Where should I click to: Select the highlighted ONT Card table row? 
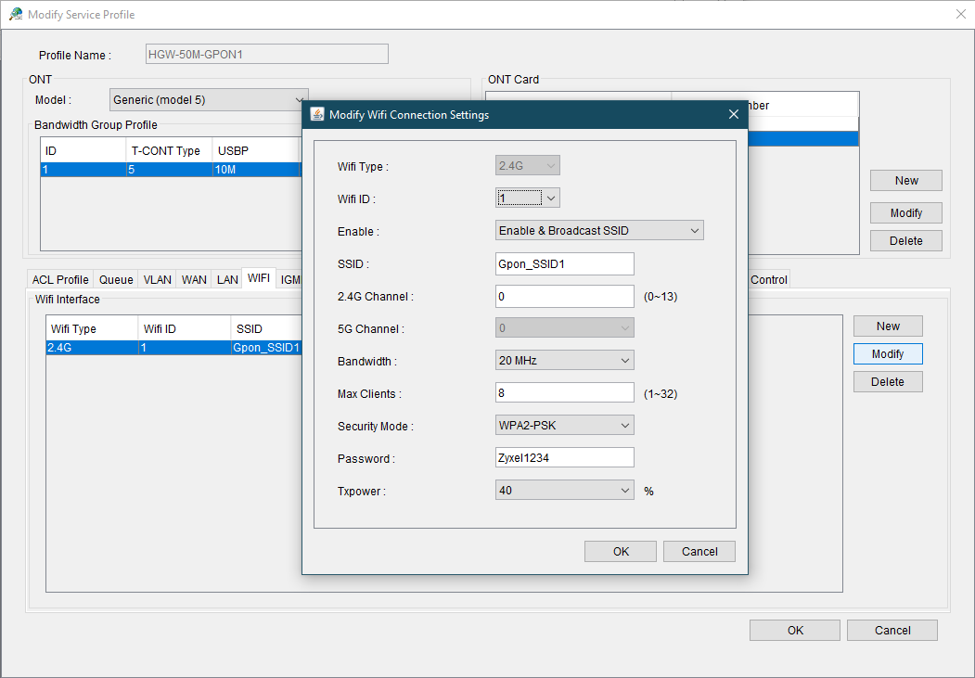803,138
